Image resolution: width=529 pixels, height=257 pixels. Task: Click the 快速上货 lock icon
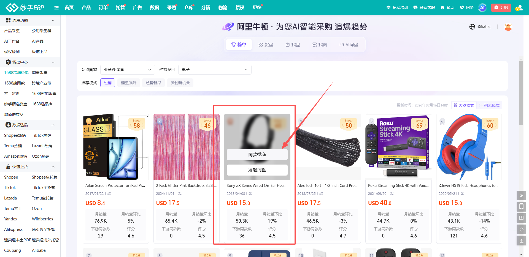tap(8, 167)
